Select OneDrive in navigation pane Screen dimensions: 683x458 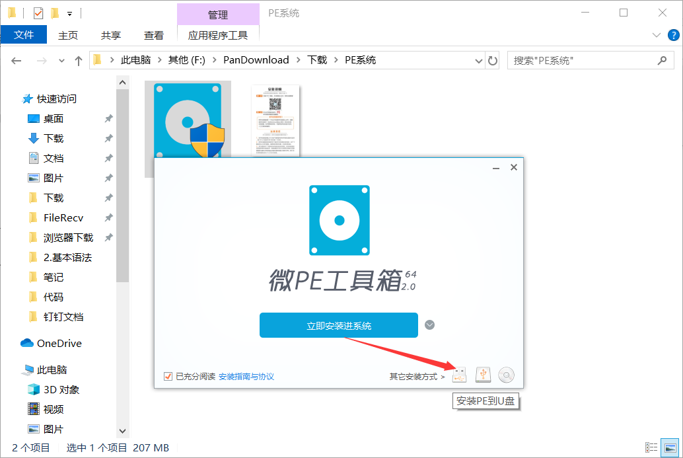pos(52,344)
